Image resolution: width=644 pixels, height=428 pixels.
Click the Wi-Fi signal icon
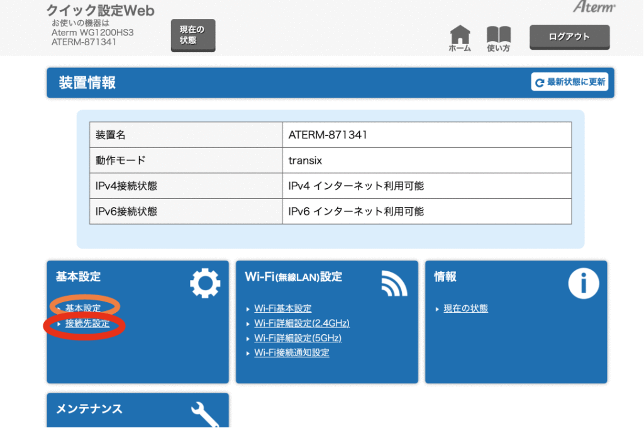tap(394, 283)
